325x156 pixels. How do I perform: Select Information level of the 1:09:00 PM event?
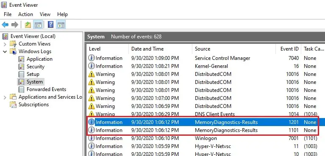coord(109,58)
